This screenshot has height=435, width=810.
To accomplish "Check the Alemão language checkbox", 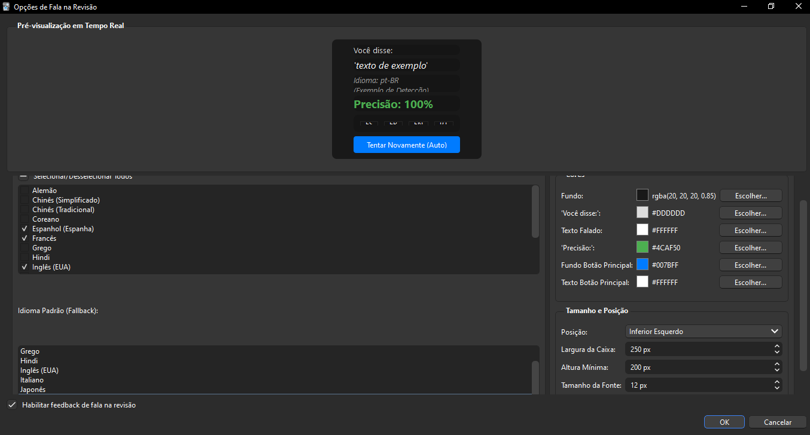I will click(24, 191).
